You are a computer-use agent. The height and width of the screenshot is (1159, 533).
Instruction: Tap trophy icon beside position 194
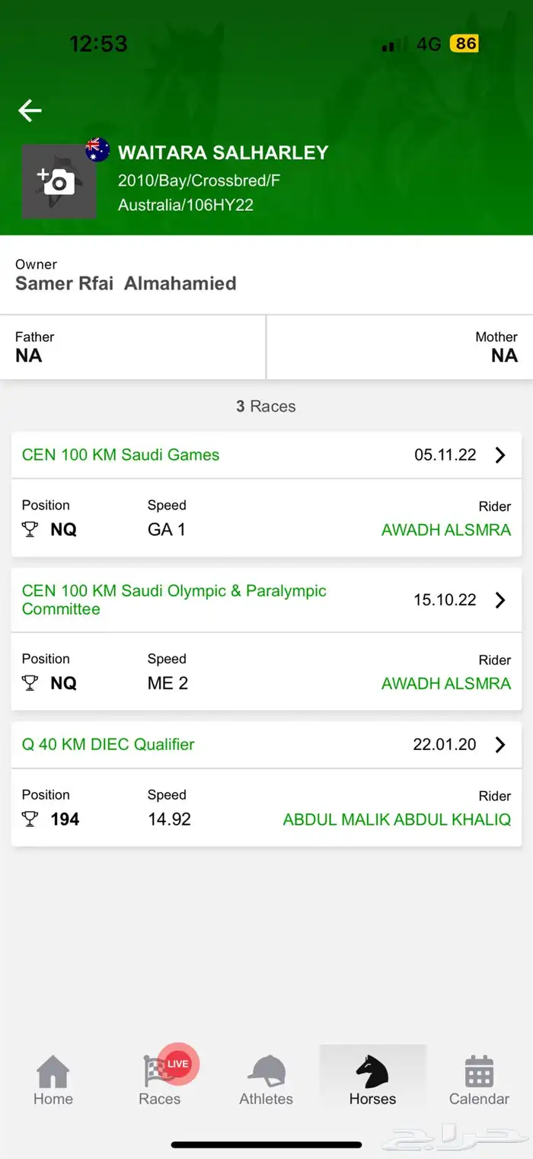[30, 819]
